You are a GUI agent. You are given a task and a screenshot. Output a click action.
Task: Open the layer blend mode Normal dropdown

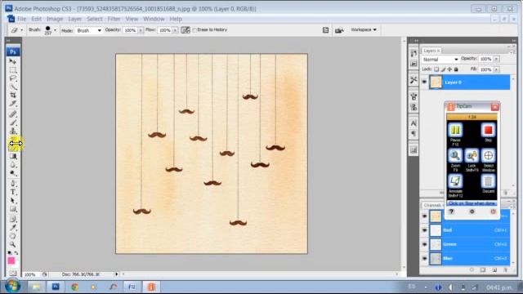[440, 60]
